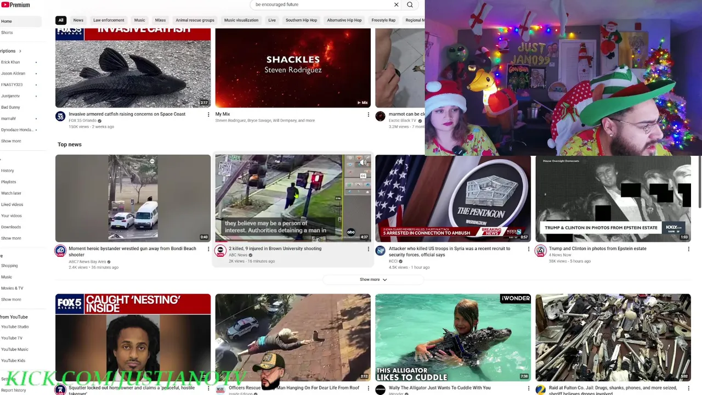Open options menu for invasive catfish video
The image size is (702, 395).
[x=208, y=115]
